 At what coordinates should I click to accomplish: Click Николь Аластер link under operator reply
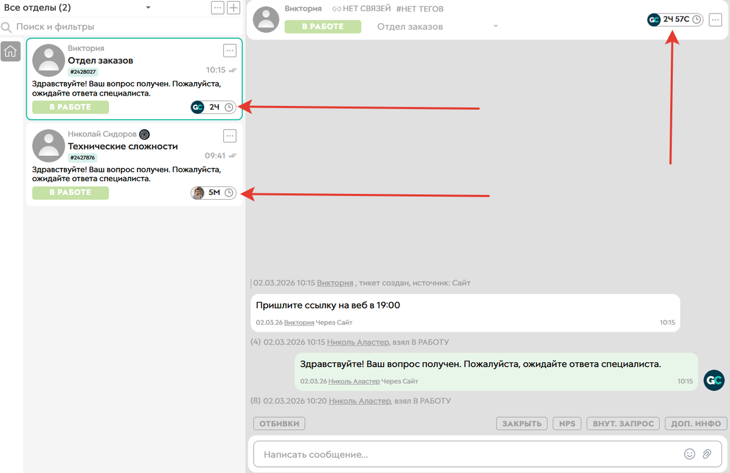pyautogui.click(x=355, y=381)
